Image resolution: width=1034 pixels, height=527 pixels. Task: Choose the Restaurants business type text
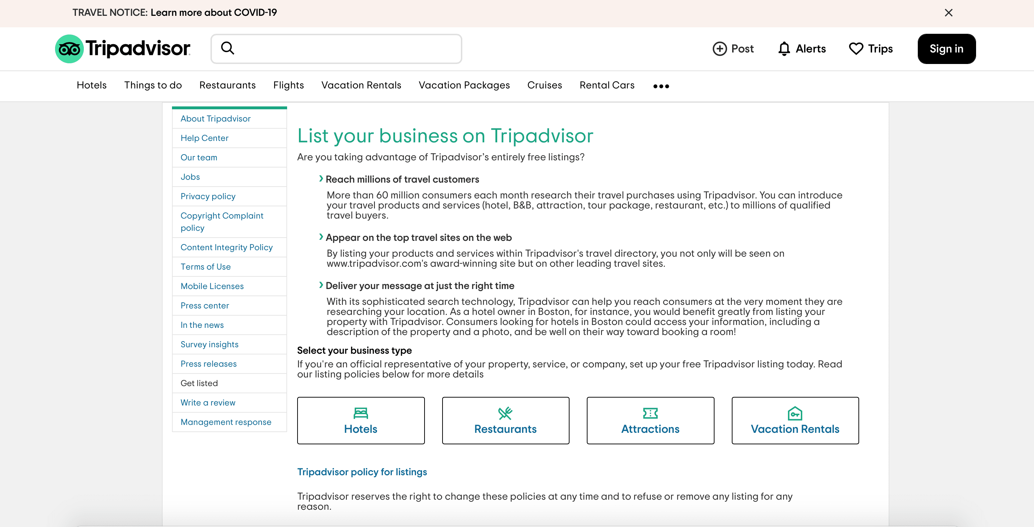click(x=505, y=429)
